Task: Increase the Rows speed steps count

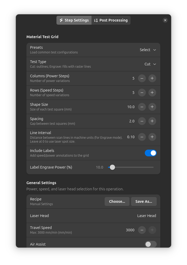Action: point(152,93)
